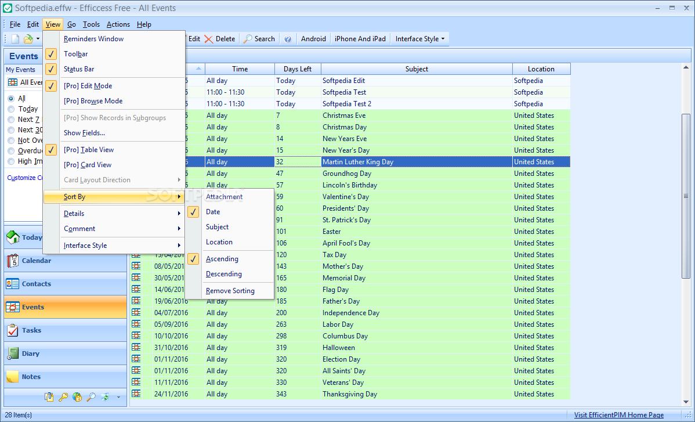Click the All Events grid icon
The image size is (695, 422).
click(x=13, y=82)
